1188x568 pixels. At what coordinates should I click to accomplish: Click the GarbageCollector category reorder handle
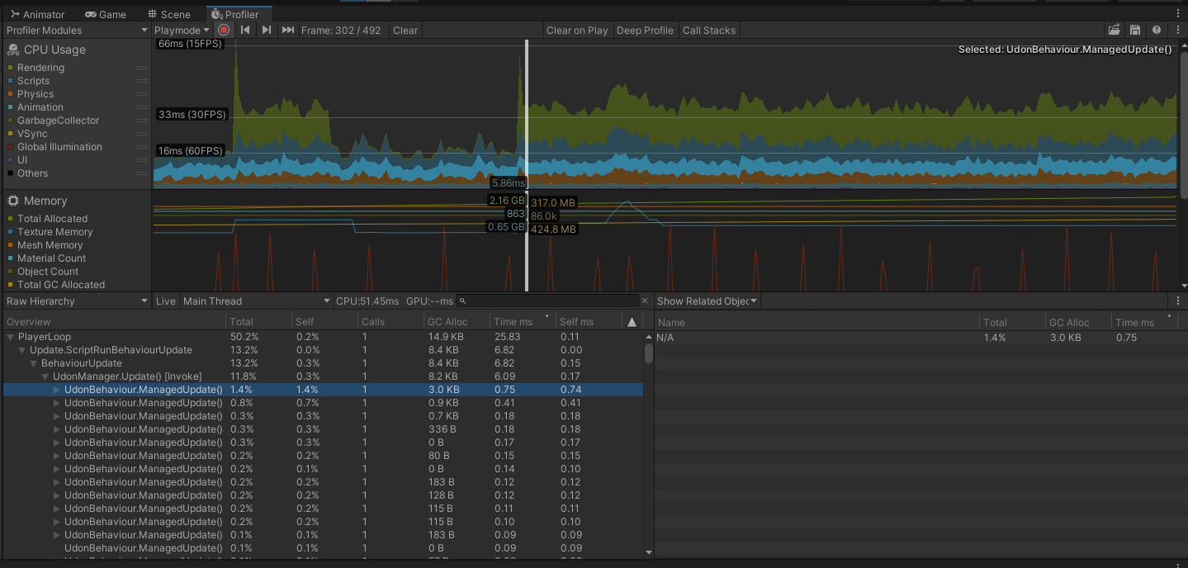(x=142, y=121)
